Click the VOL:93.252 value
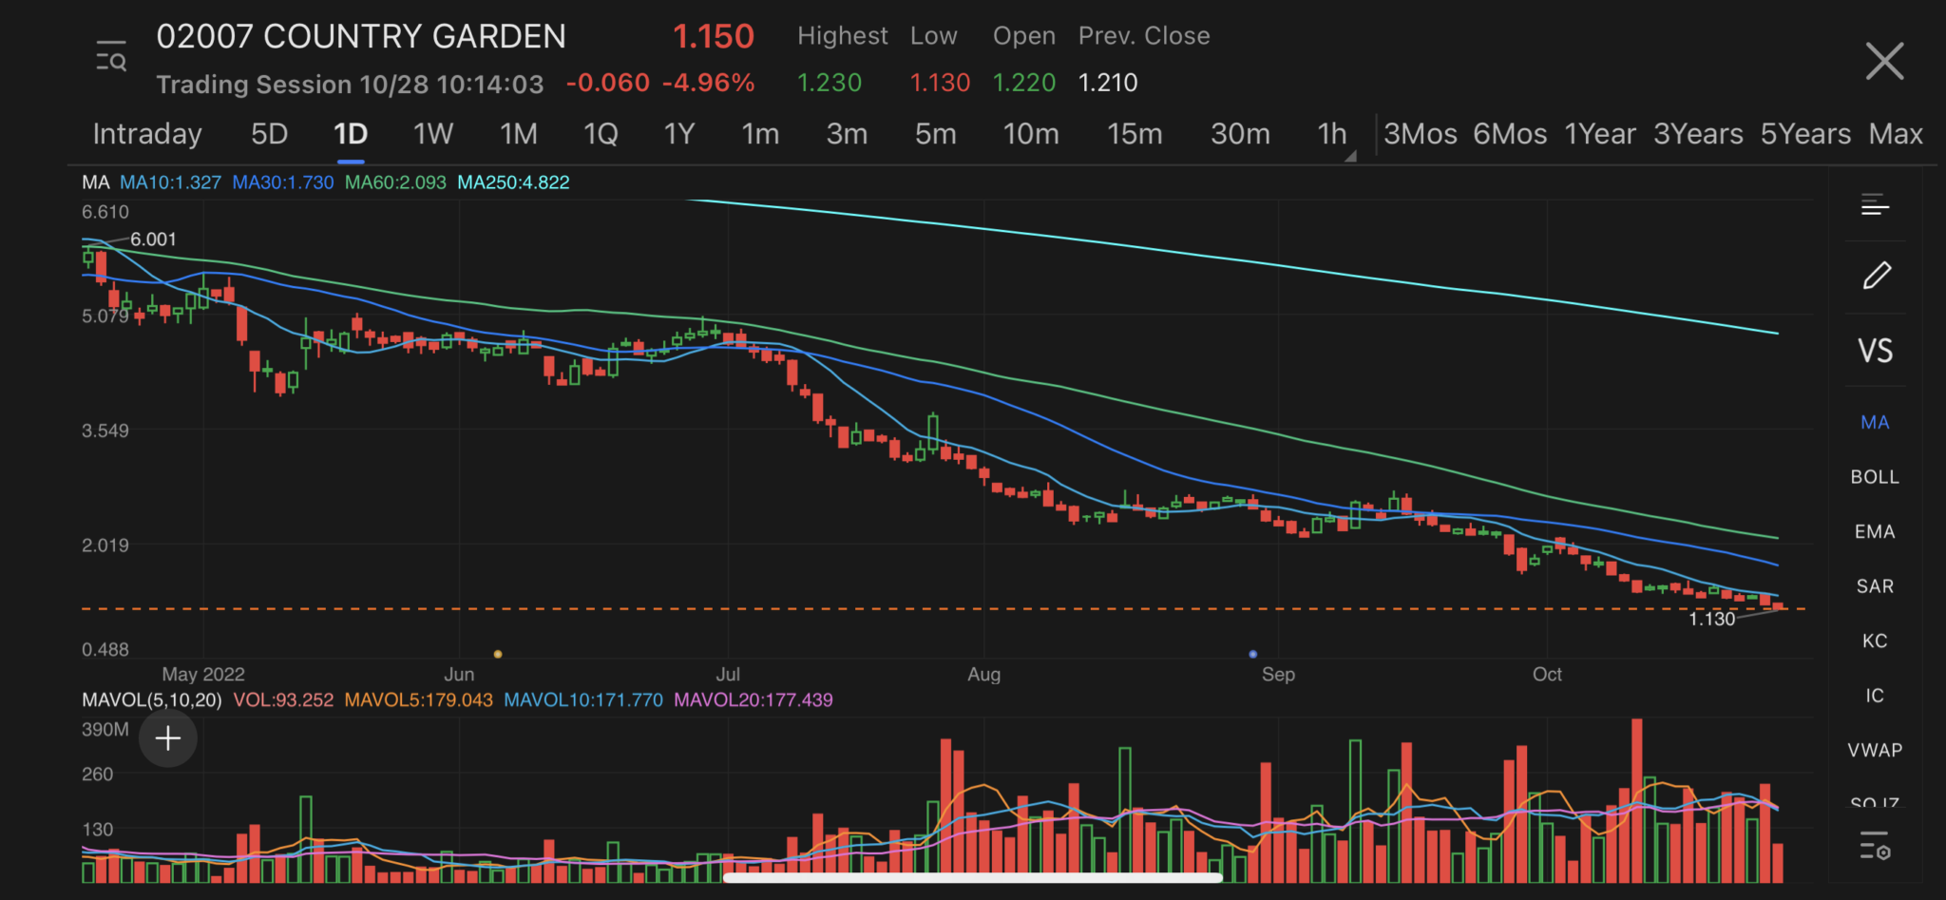Viewport: 1946px width, 900px height. coord(283,700)
